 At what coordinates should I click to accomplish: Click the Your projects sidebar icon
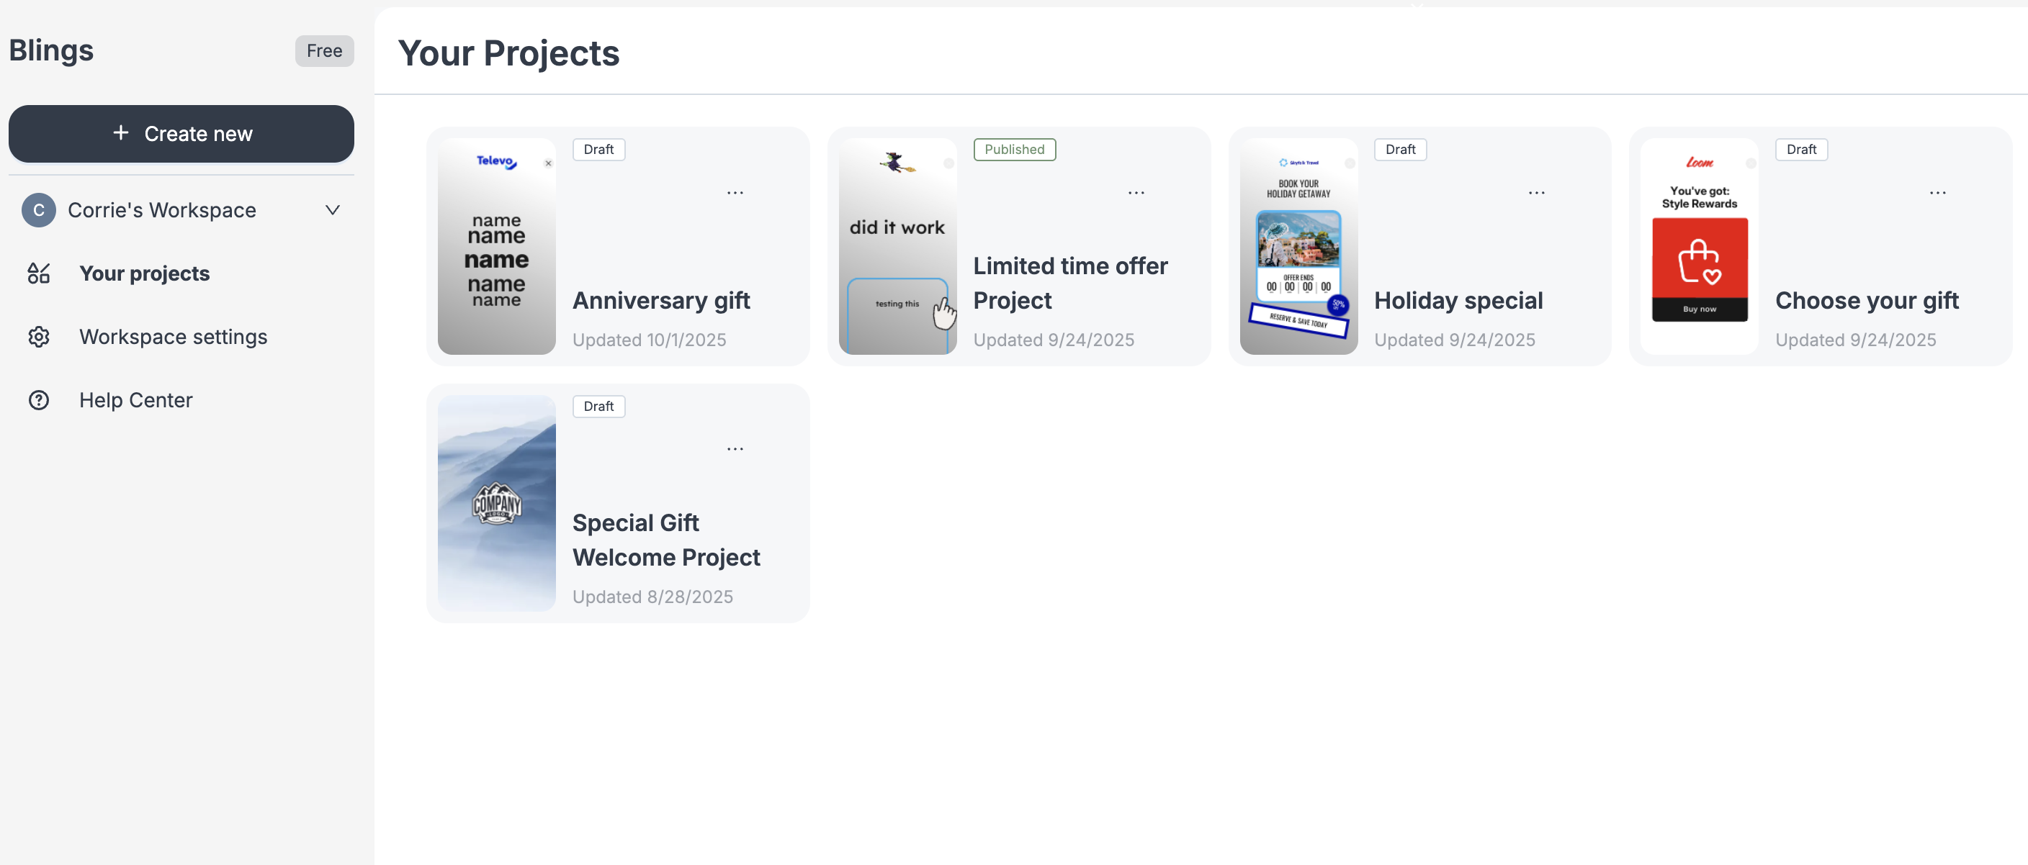point(39,273)
